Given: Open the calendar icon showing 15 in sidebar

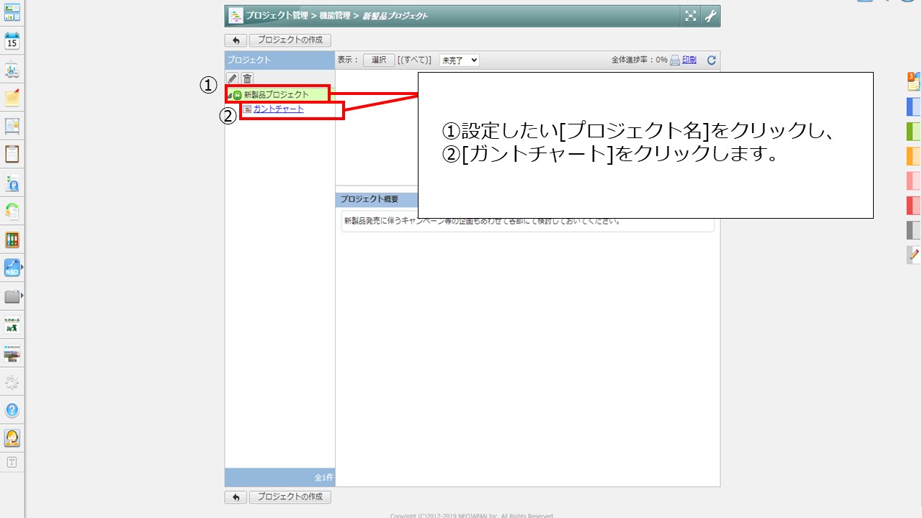Looking at the screenshot, I should coord(12,40).
